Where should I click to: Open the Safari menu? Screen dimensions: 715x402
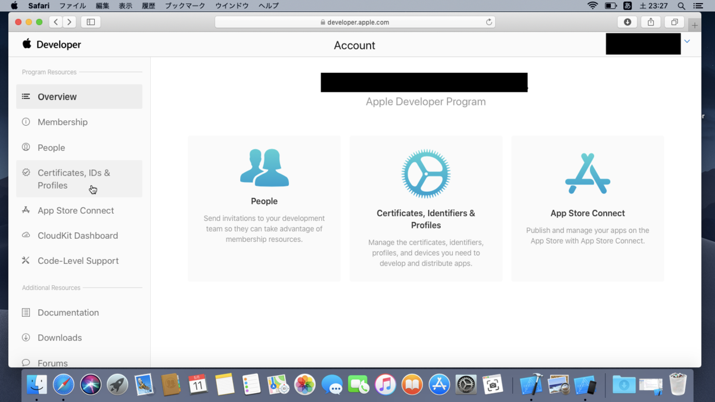(x=39, y=5)
